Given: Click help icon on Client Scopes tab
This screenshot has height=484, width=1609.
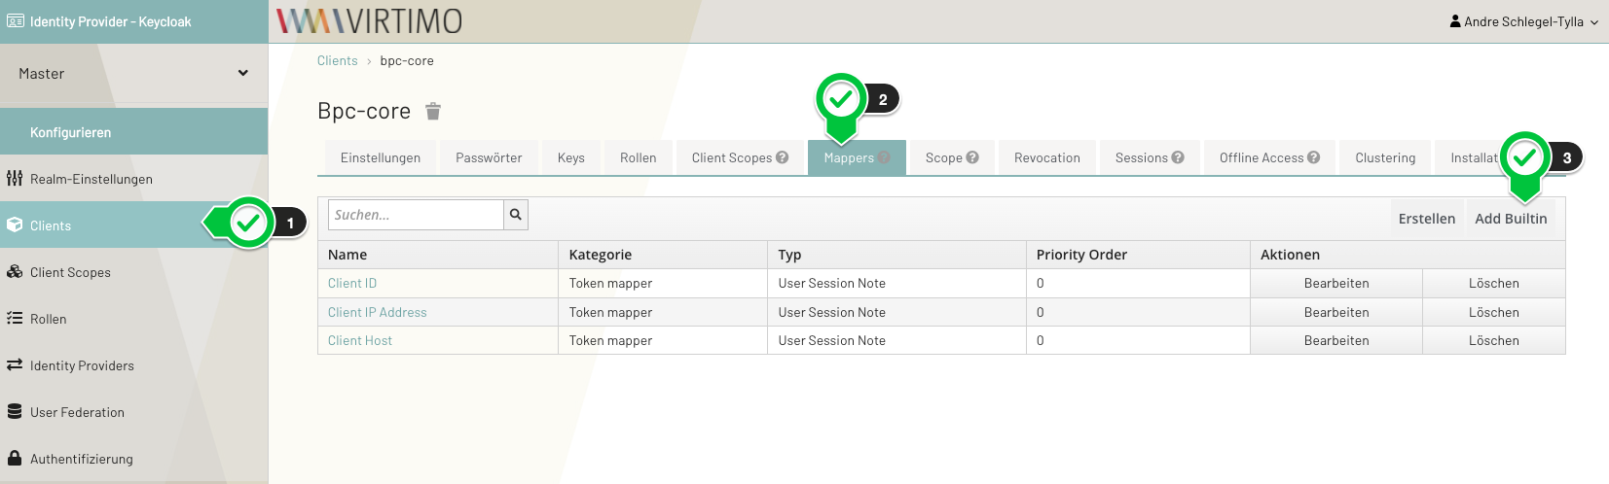Looking at the screenshot, I should 783,157.
